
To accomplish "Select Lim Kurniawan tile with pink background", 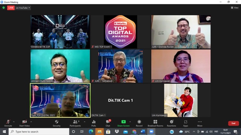I will [x=181, y=66].
